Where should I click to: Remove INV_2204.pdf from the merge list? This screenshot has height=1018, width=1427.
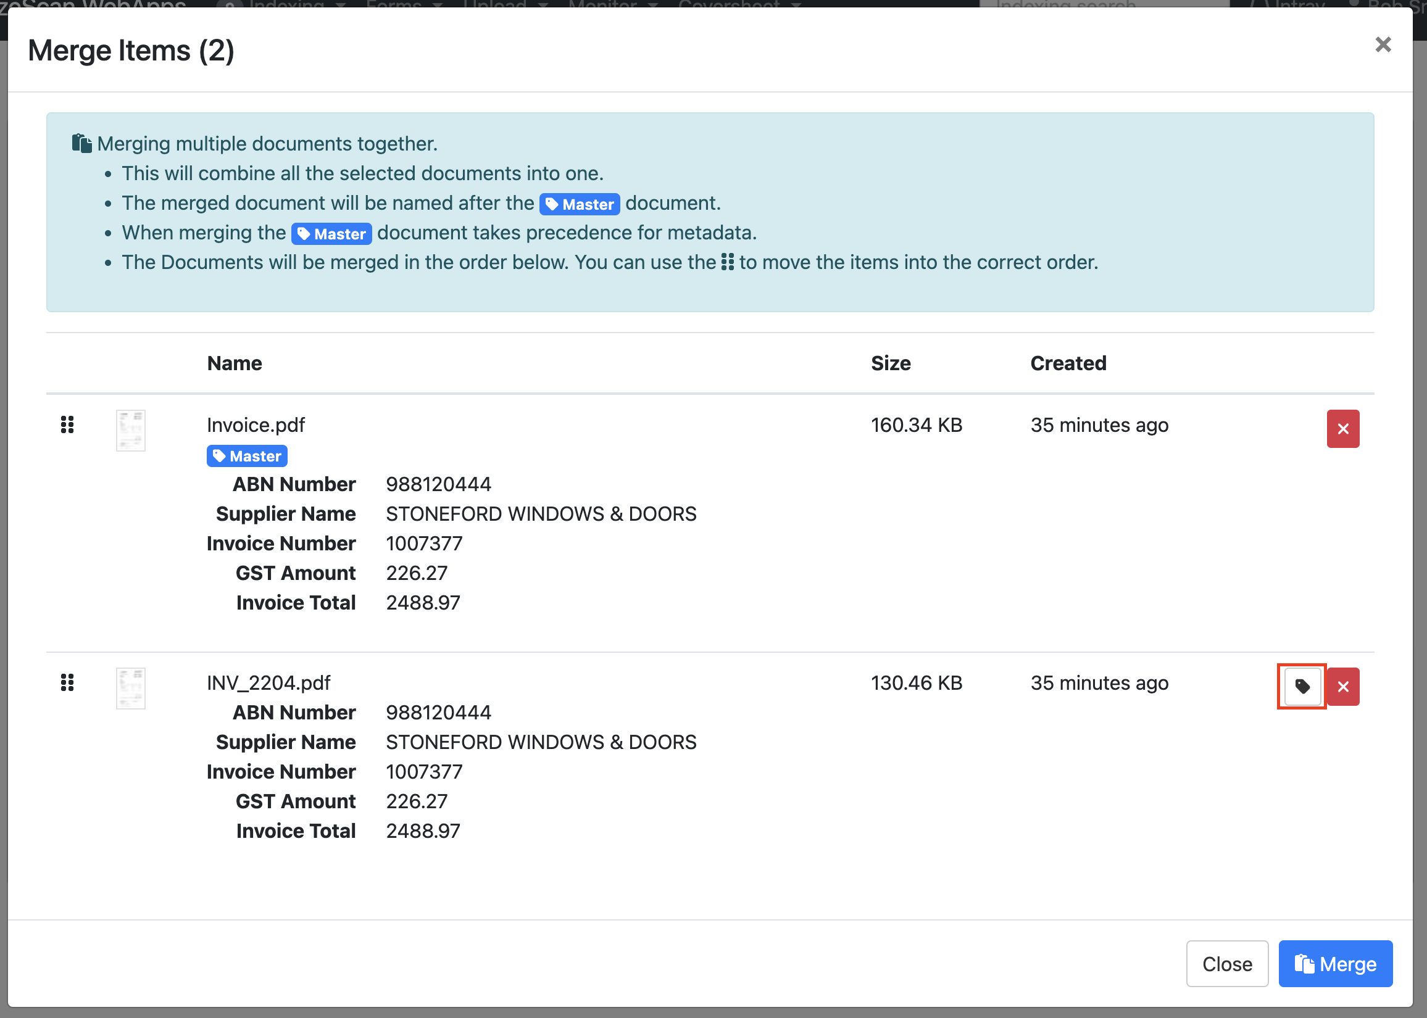pyautogui.click(x=1342, y=687)
